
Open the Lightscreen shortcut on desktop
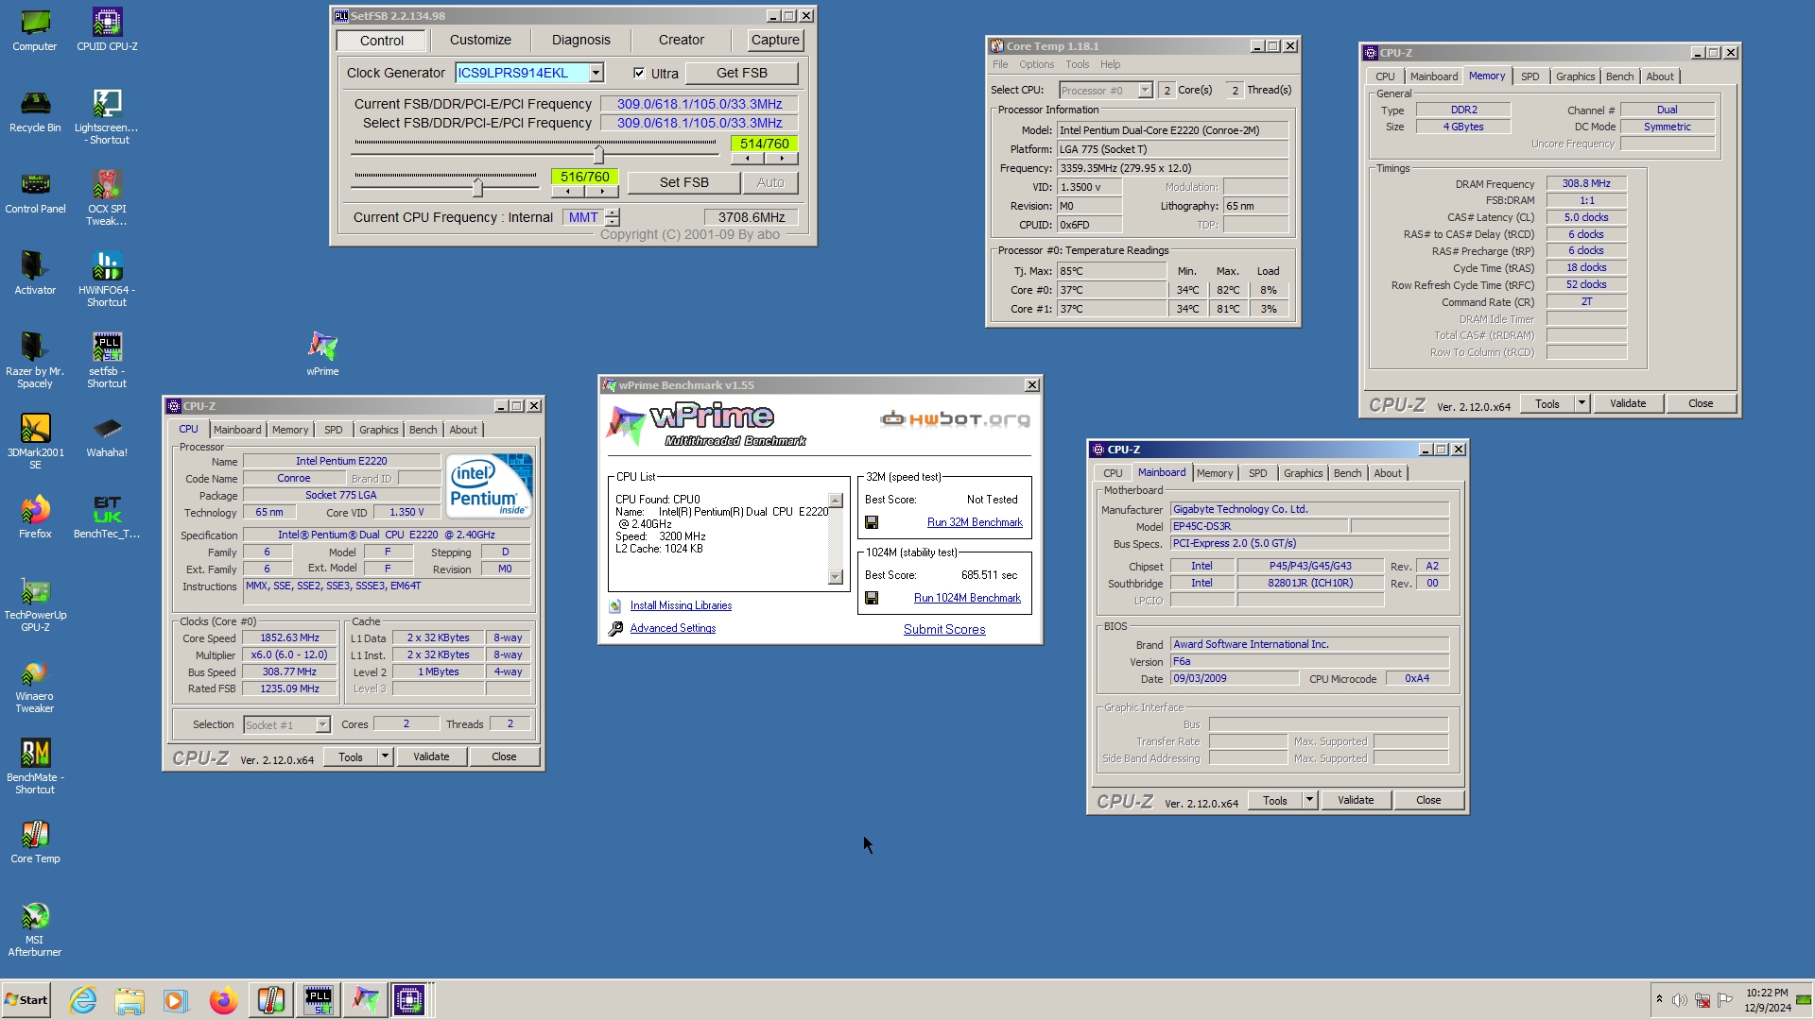click(107, 116)
